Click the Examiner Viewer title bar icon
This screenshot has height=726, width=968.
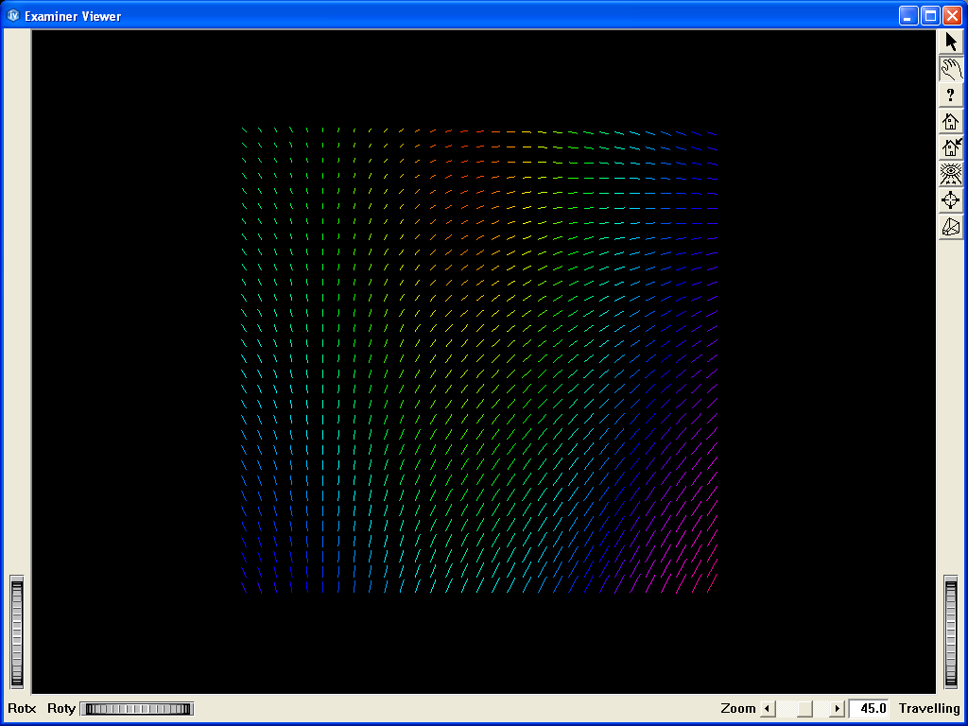13,15
